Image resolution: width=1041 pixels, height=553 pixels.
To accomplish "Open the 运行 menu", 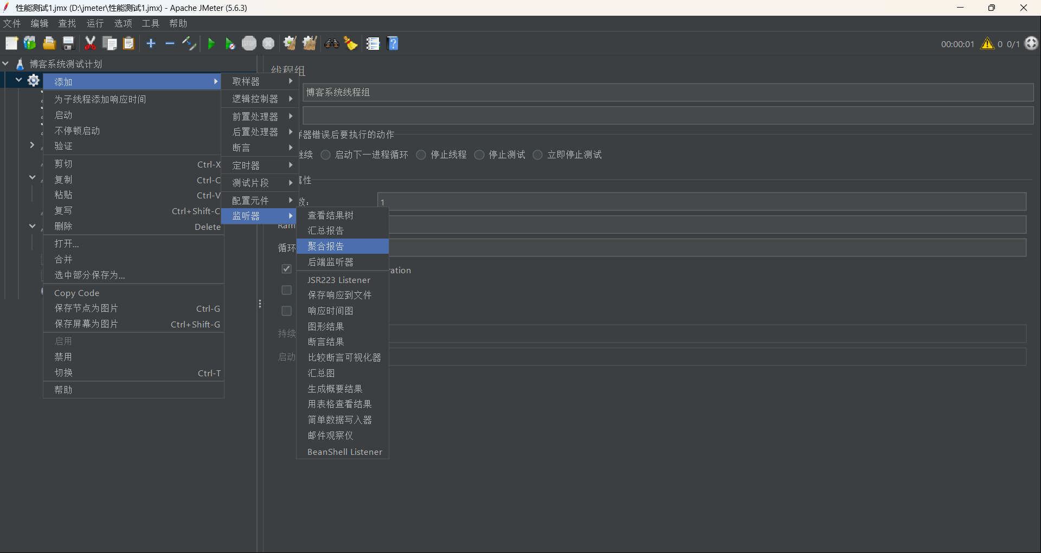I will point(95,23).
